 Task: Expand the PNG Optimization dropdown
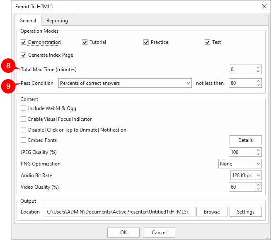(x=240, y=164)
